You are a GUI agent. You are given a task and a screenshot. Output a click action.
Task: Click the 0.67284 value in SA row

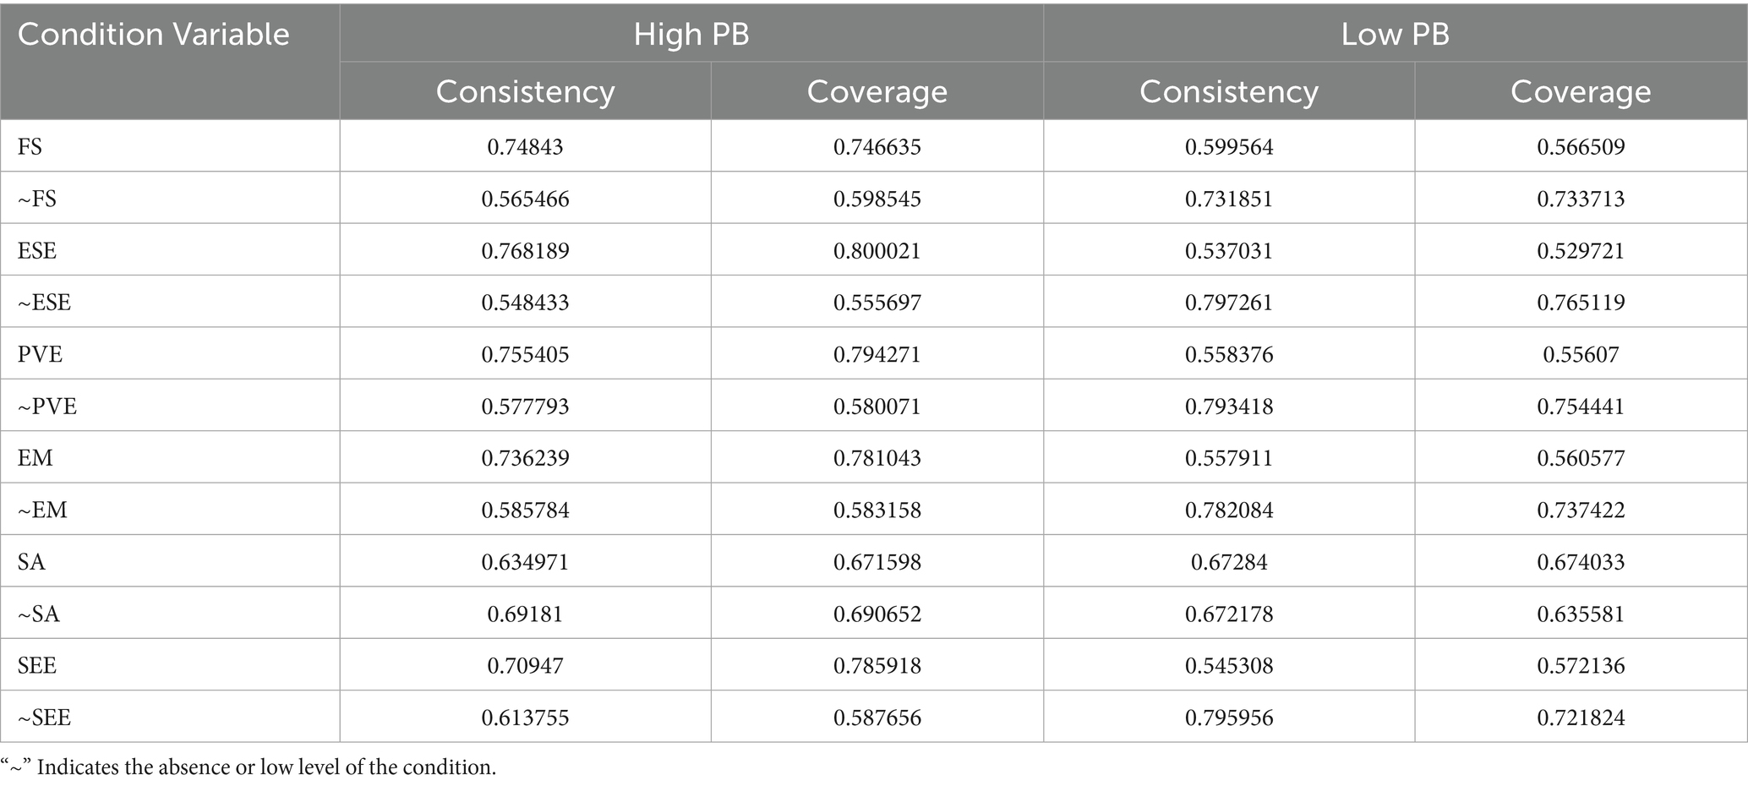[x=1229, y=562]
